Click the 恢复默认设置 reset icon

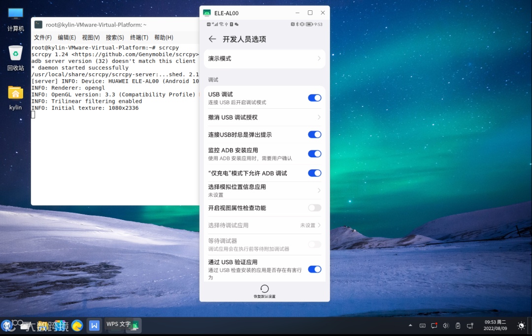(265, 289)
